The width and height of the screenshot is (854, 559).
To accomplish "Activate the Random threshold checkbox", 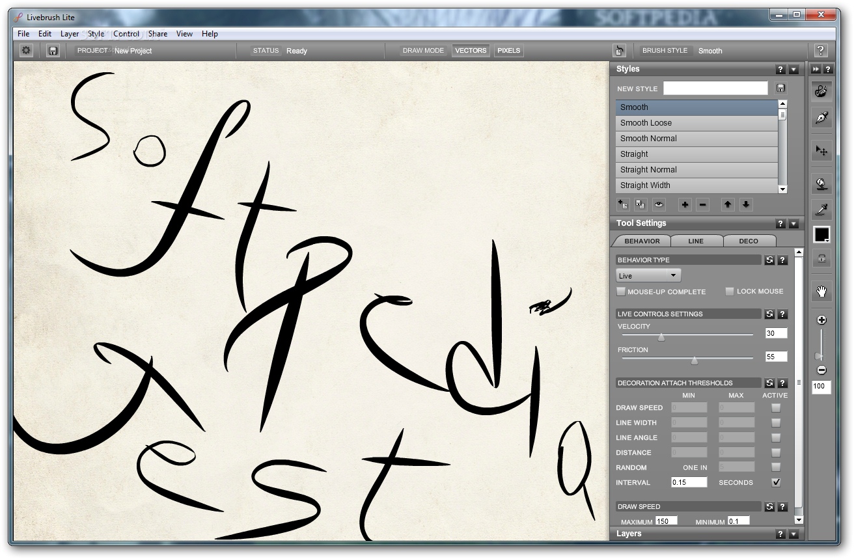I will point(776,467).
